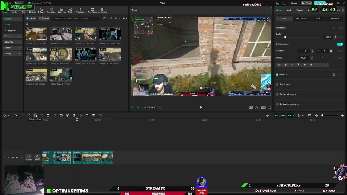This screenshot has height=195, width=347.
Task: Hide the timeline track with eye icon
Action: click(13, 157)
